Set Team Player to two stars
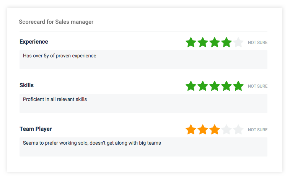 (x=203, y=130)
